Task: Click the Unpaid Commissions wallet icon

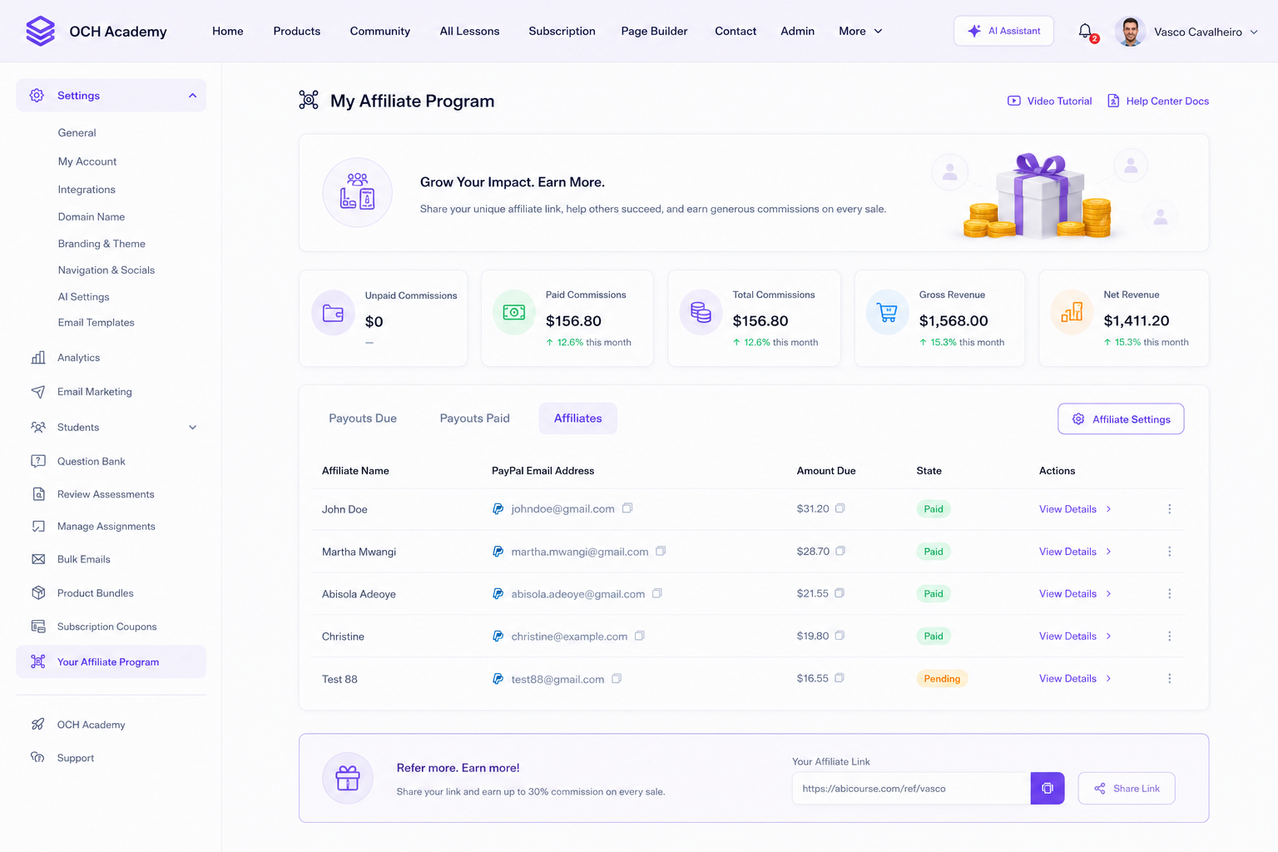Action: (x=333, y=314)
